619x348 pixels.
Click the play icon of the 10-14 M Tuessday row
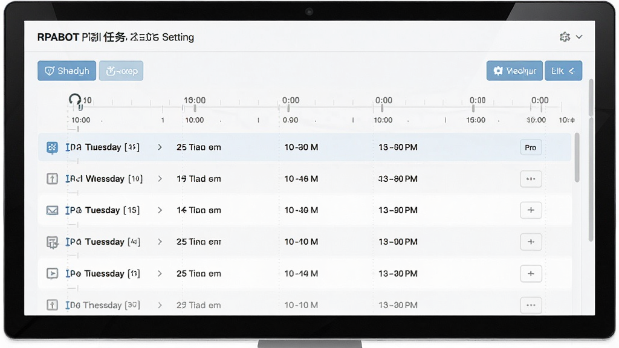click(x=52, y=274)
